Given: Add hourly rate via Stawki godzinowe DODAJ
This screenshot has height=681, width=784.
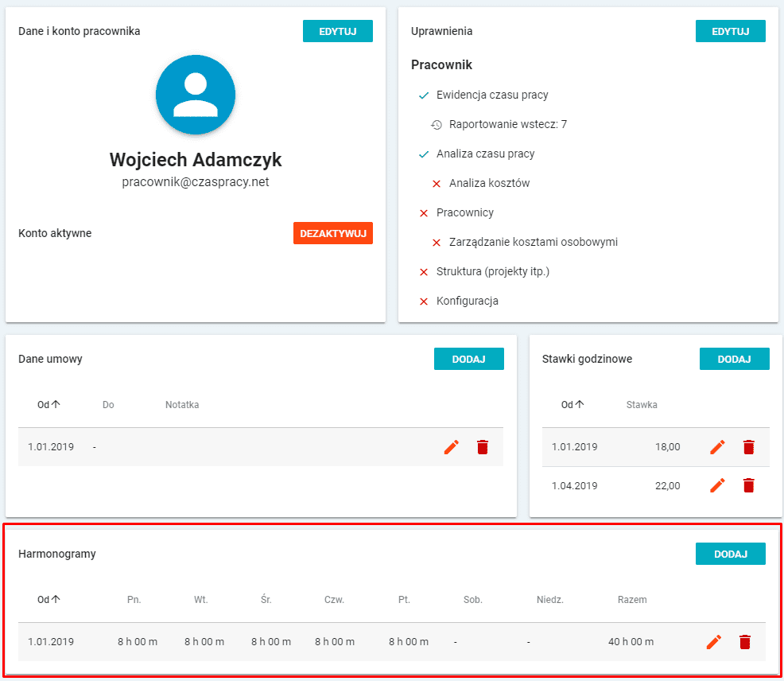Looking at the screenshot, I should click(734, 359).
